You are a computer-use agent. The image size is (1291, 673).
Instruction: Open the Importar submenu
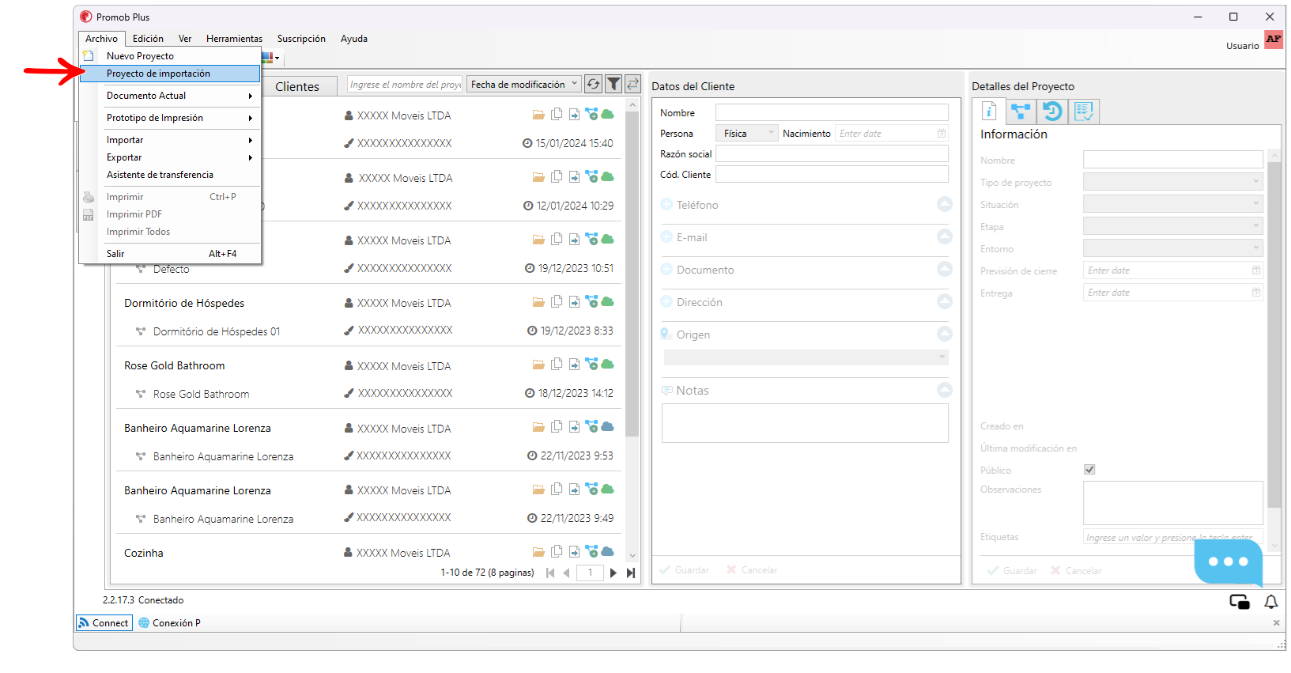coord(170,140)
